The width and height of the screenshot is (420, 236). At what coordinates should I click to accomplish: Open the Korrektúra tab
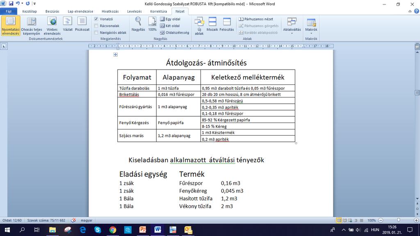click(158, 11)
